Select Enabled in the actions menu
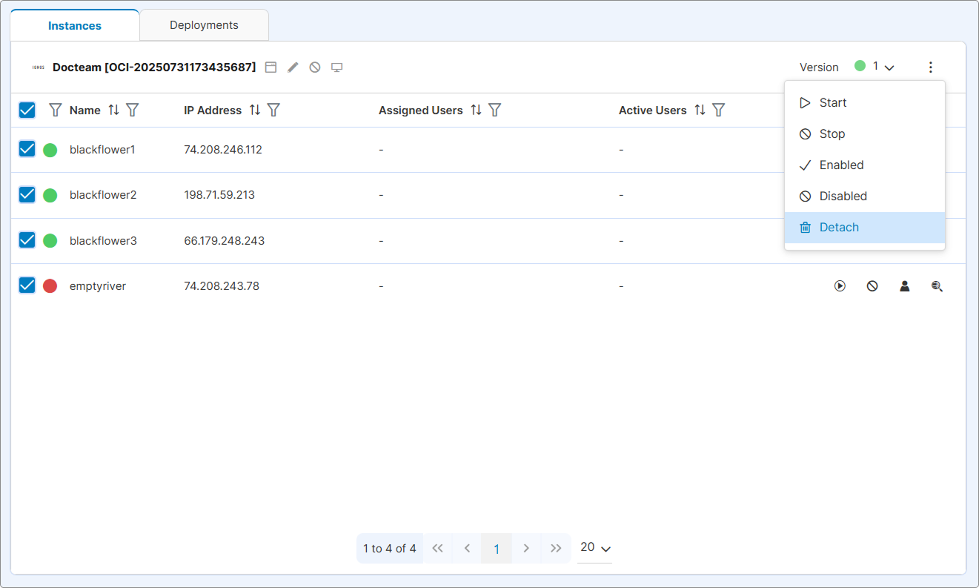This screenshot has width=979, height=588. 865,165
